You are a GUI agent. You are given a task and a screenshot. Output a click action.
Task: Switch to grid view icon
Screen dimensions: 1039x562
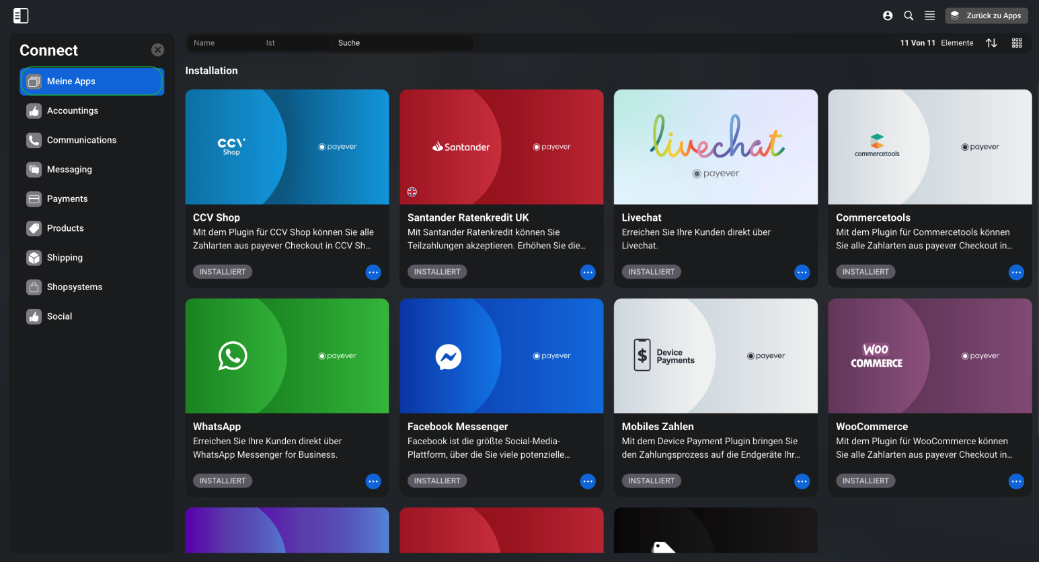pos(1017,43)
